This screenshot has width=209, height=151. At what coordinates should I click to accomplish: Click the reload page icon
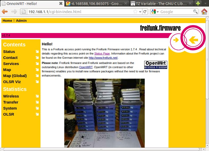click(145, 12)
